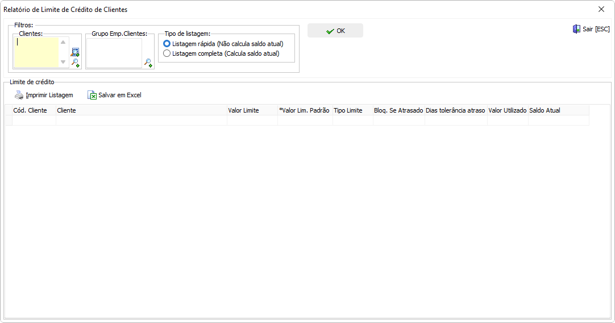Click the Imprimir Listagem label

point(49,95)
